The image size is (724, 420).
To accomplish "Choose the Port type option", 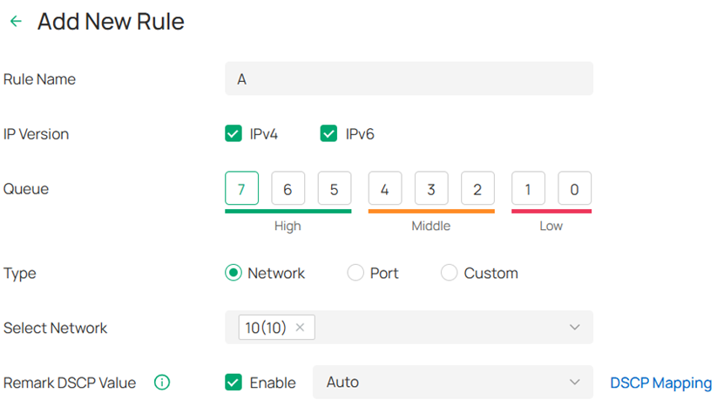I will pos(355,273).
